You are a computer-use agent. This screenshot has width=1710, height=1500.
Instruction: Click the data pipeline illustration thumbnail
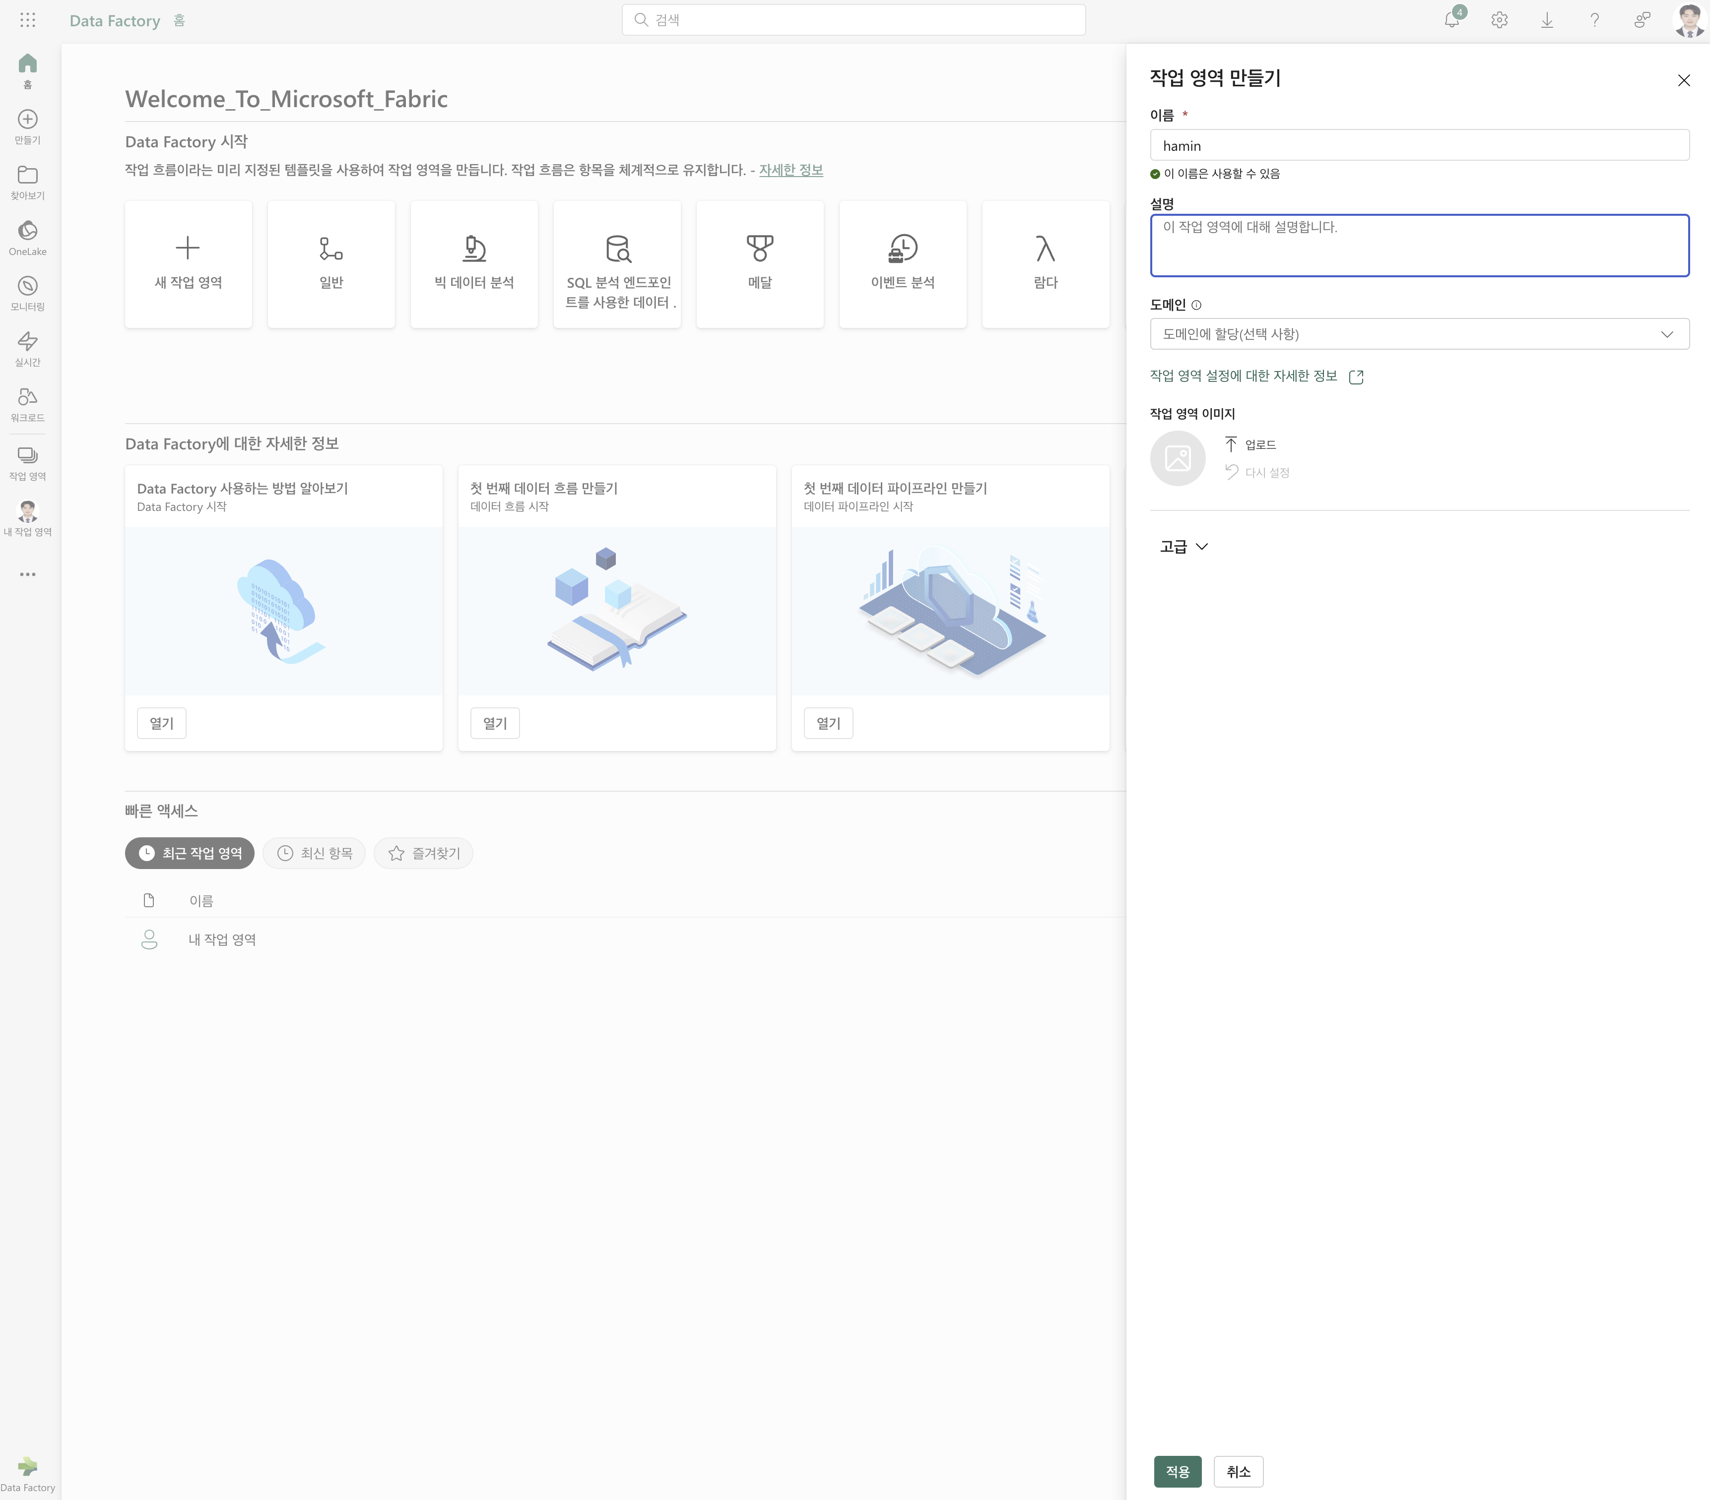pyautogui.click(x=950, y=611)
